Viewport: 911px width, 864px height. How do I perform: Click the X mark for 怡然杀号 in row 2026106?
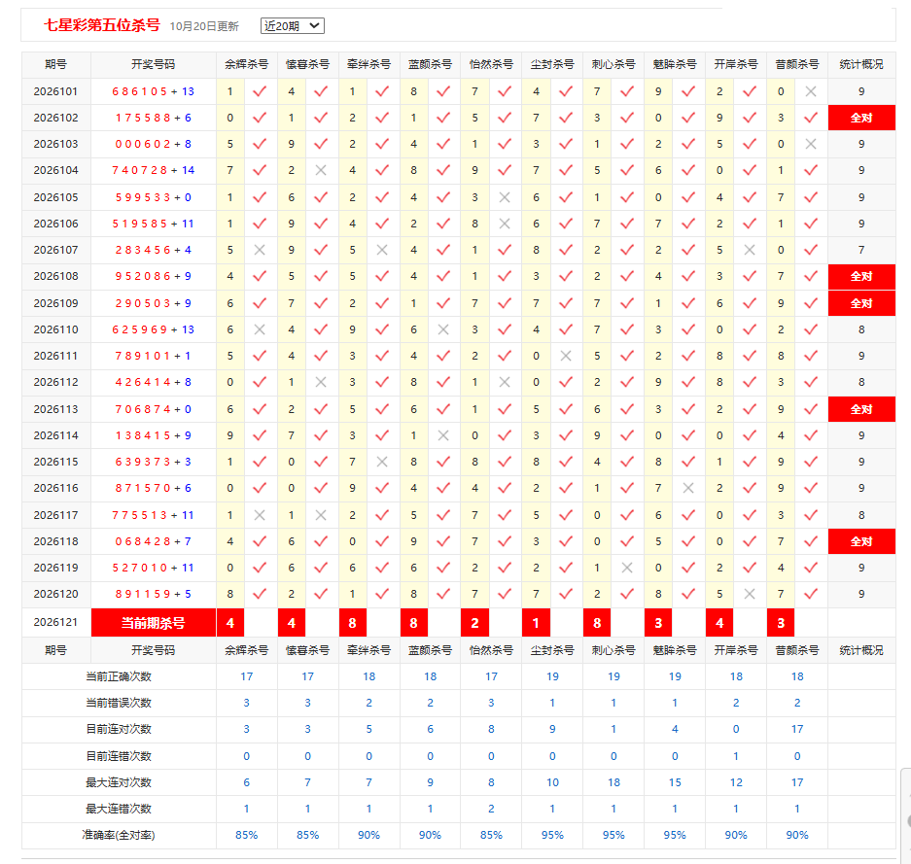click(505, 224)
